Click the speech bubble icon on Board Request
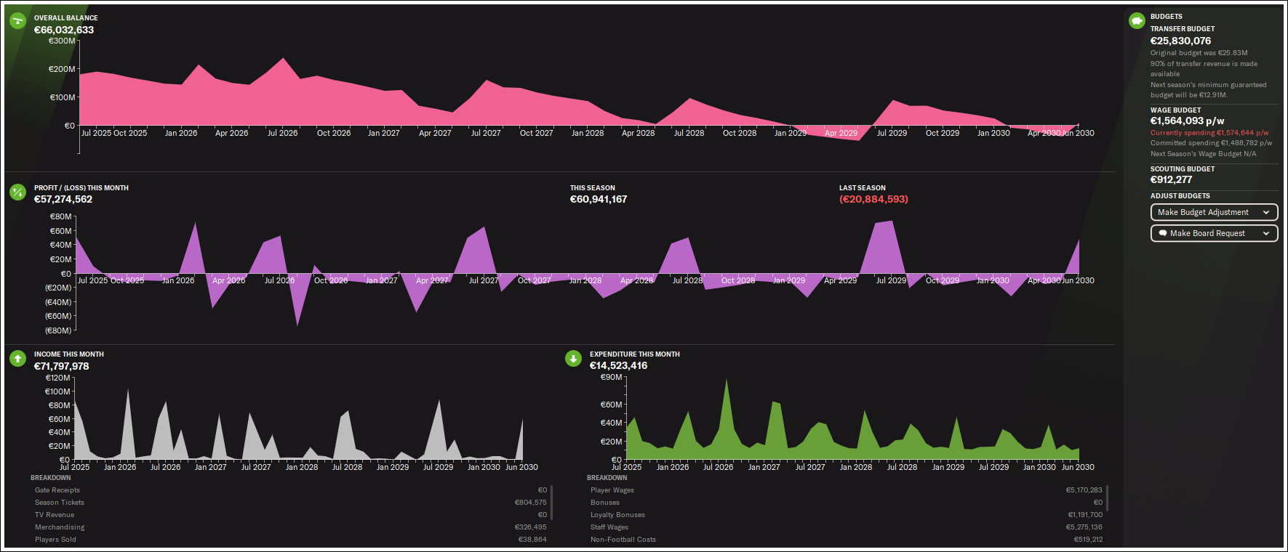This screenshot has width=1288, height=552. [1163, 233]
